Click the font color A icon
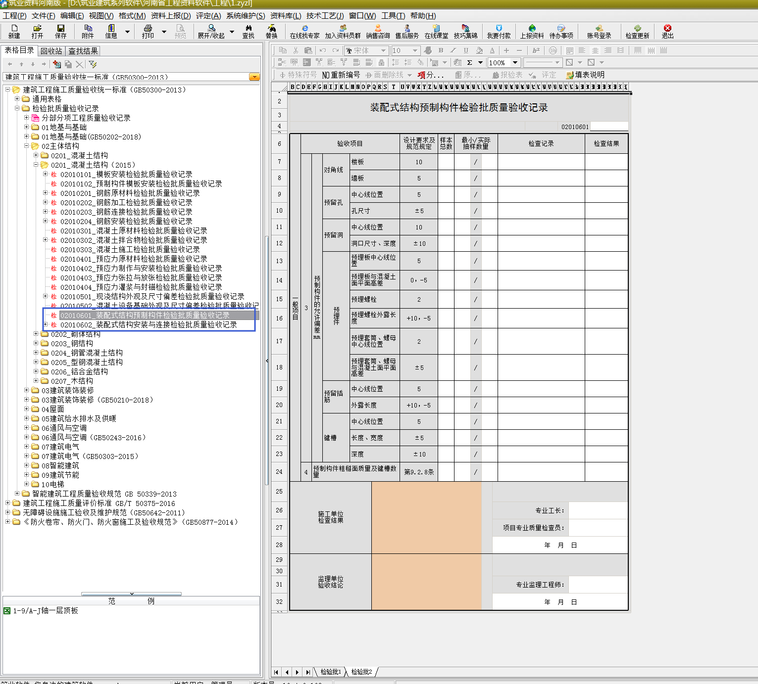758x684 pixels. click(492, 50)
